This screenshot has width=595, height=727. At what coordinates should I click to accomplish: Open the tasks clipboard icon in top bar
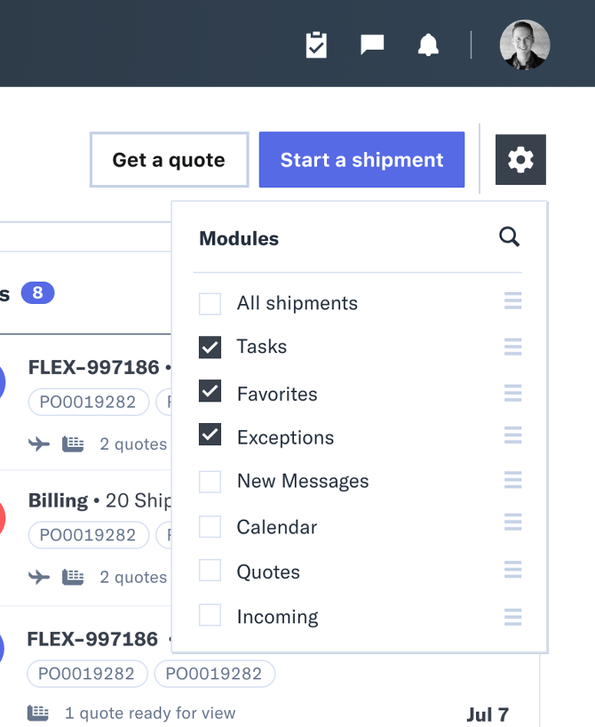tap(317, 44)
